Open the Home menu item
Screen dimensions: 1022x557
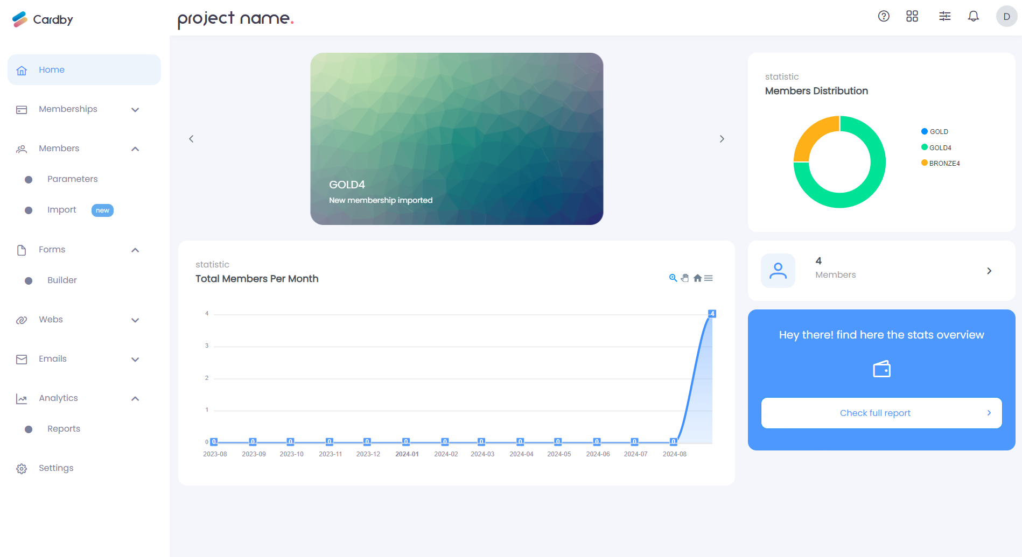pyautogui.click(x=52, y=69)
